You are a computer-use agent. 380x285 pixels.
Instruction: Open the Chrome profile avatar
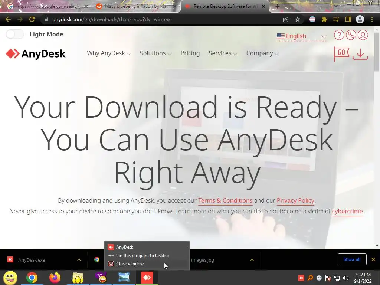pyautogui.click(x=360, y=19)
